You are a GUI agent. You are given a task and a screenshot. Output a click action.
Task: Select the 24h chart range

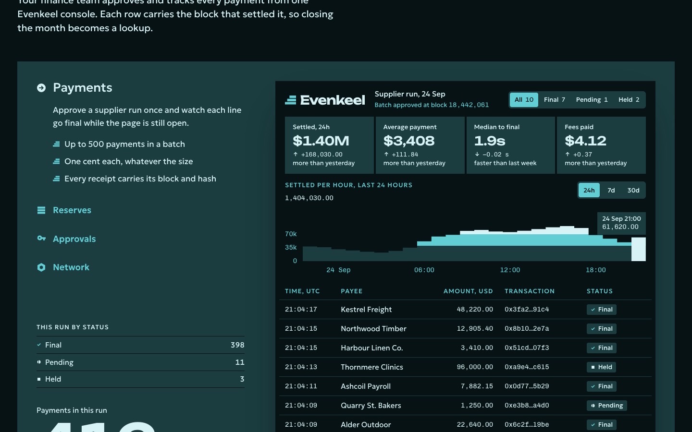[589, 190]
